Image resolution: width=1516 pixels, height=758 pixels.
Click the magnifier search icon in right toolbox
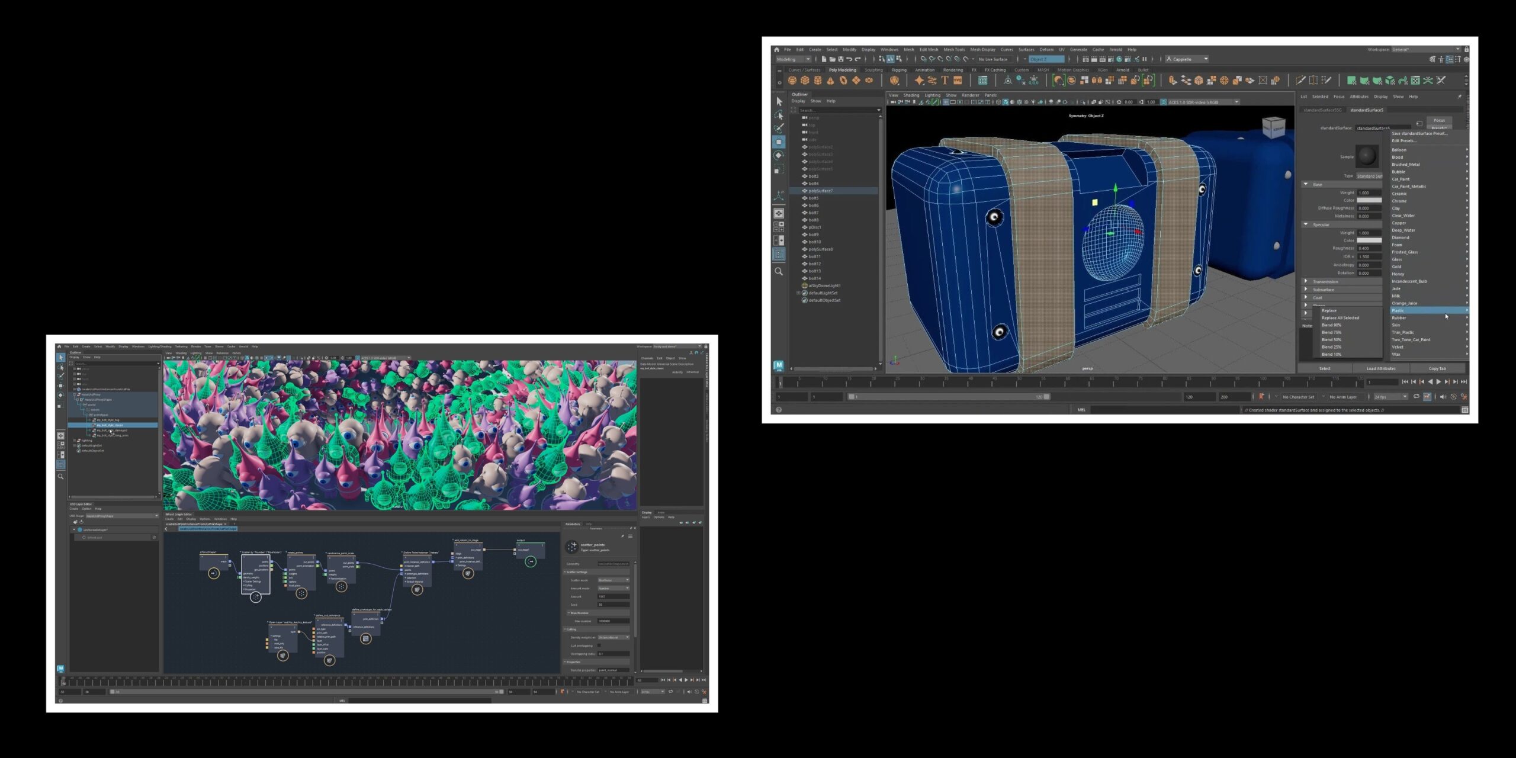click(x=779, y=271)
